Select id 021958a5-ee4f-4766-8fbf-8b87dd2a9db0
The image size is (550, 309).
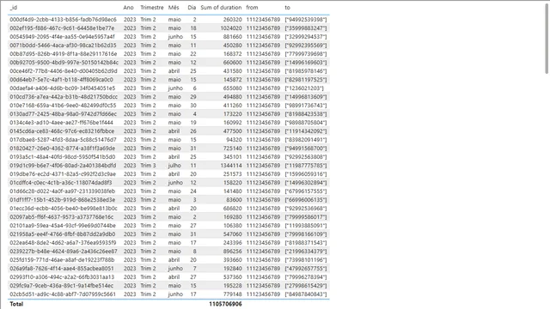click(63, 234)
